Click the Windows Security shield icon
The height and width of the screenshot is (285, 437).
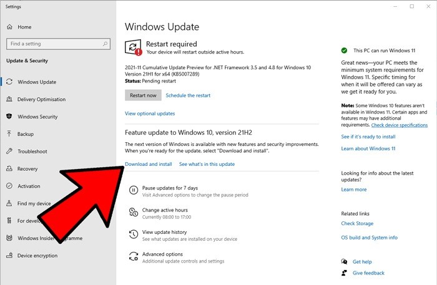(x=9, y=117)
